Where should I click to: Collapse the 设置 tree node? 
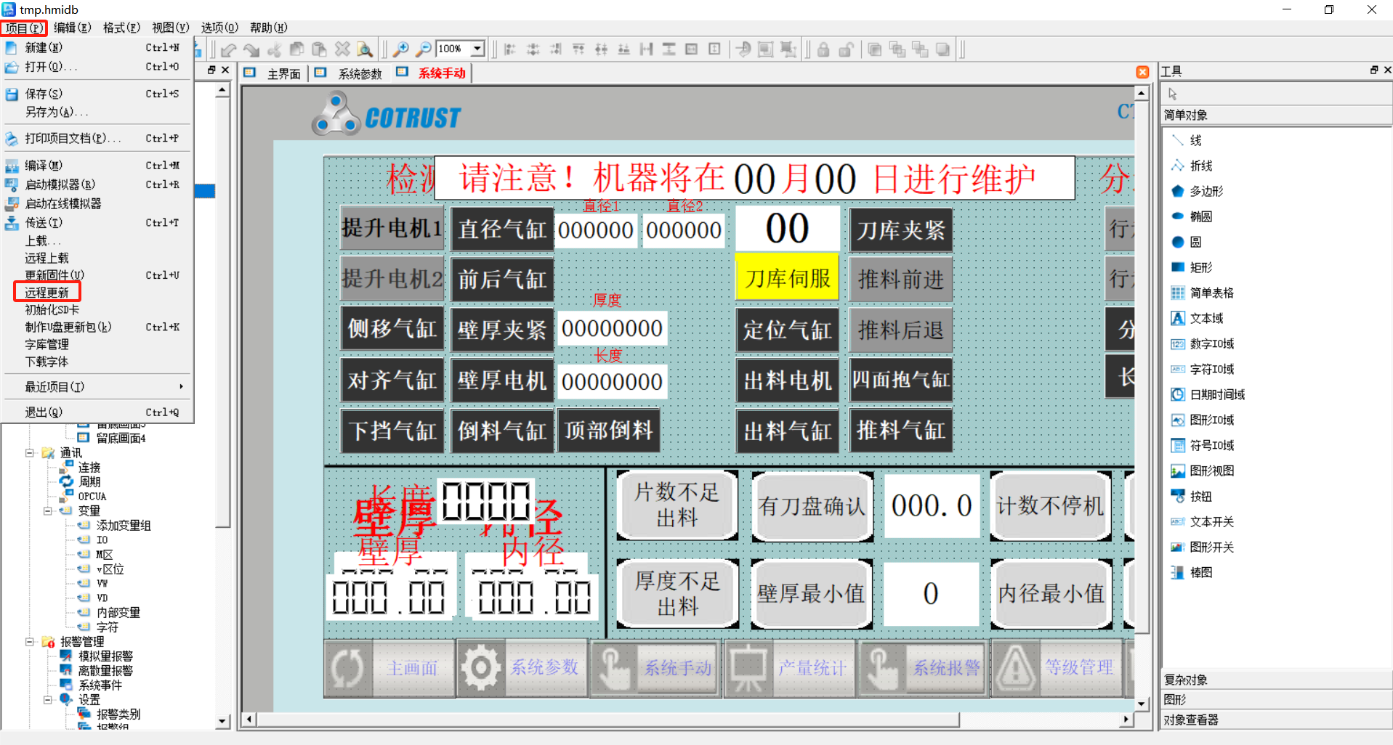click(48, 699)
